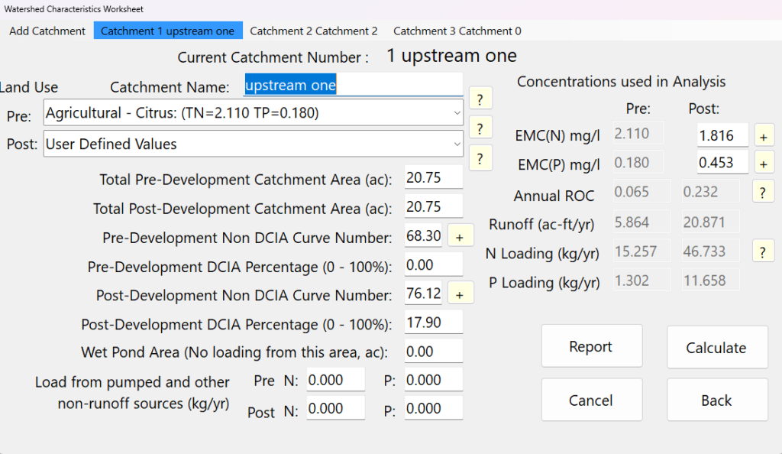
Task: Click plus beside Post-Development Non DCIA Curve Number
Action: tap(459, 293)
